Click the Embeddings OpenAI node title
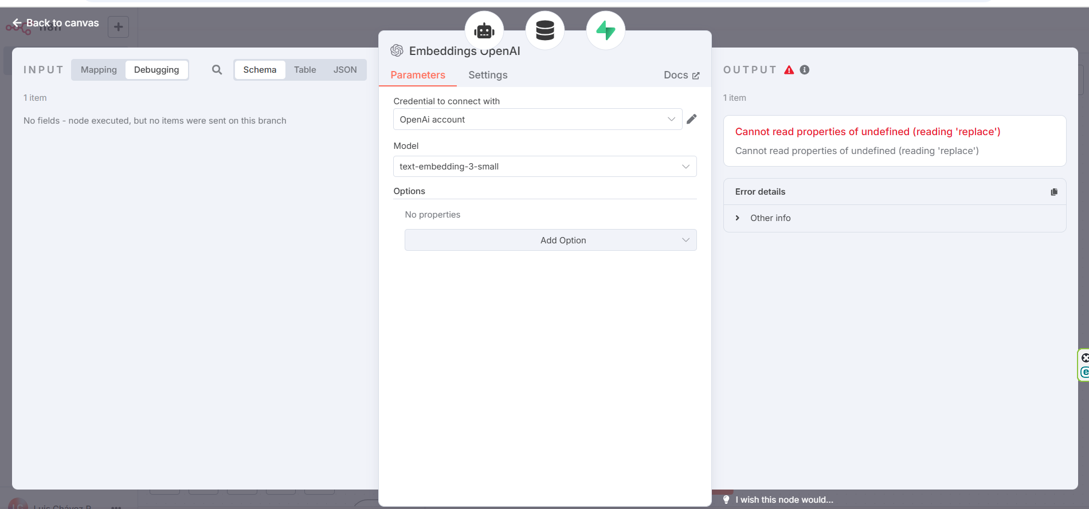This screenshot has height=509, width=1089. pyautogui.click(x=465, y=51)
